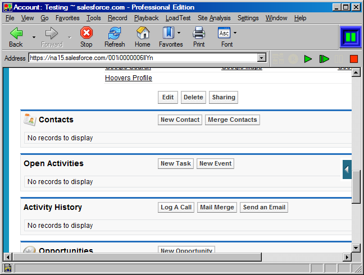Click the Sharing button

224,97
